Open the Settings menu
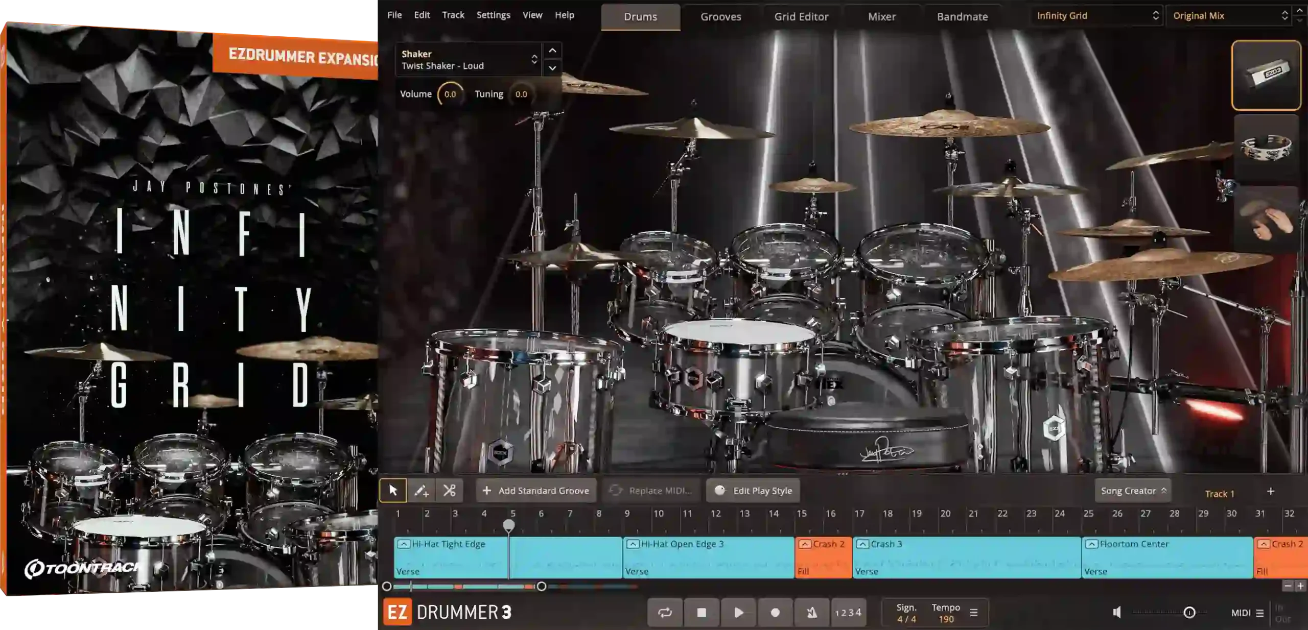Viewport: 1308px width, 630px height. (493, 15)
